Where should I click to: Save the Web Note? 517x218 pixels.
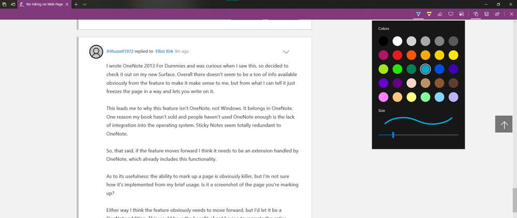click(x=486, y=14)
